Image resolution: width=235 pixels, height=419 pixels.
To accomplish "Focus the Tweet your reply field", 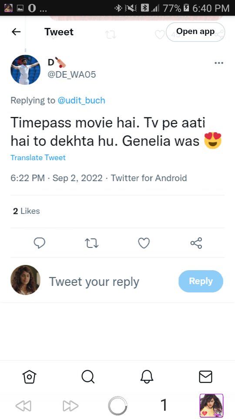I will click(x=94, y=282).
